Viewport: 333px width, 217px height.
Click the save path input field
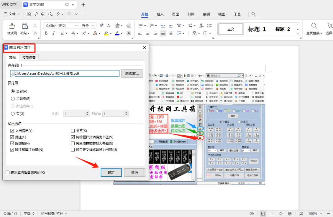65,73
